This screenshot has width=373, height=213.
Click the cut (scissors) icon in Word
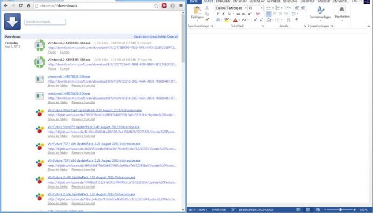(x=207, y=8)
